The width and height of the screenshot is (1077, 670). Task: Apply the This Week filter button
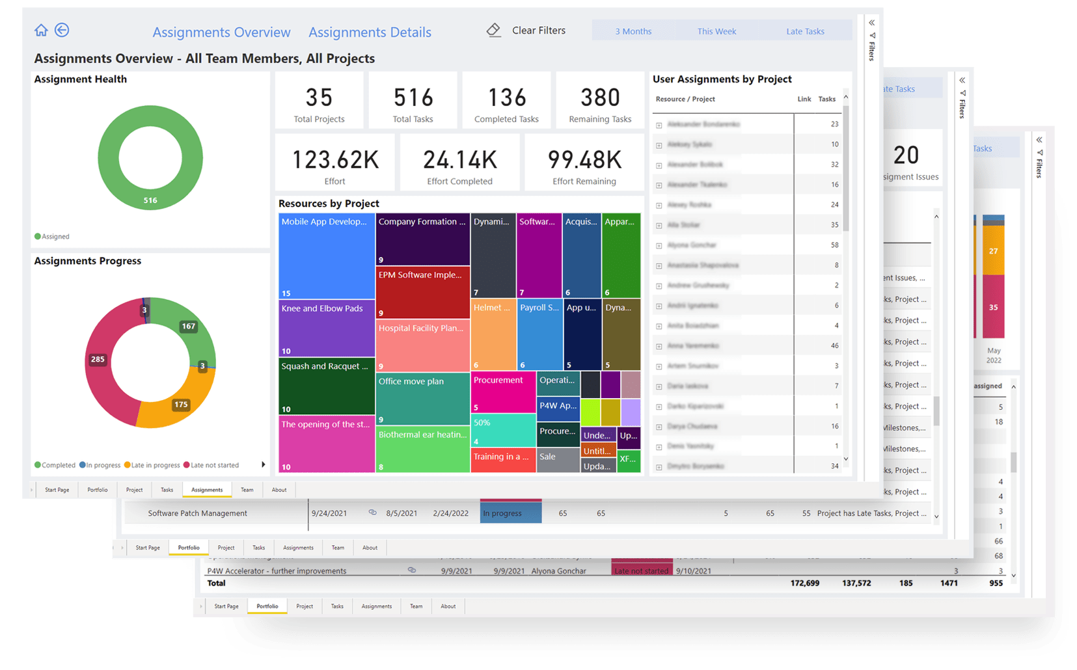pos(716,31)
